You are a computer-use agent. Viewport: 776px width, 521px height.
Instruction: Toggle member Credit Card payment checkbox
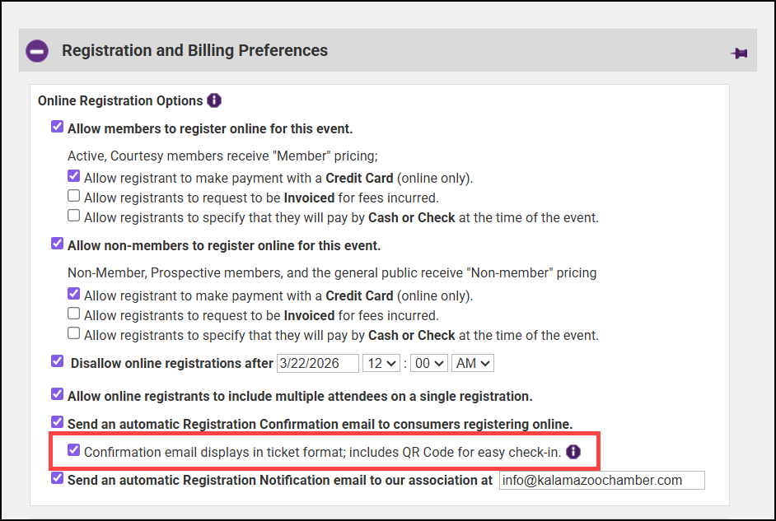pyautogui.click(x=74, y=176)
